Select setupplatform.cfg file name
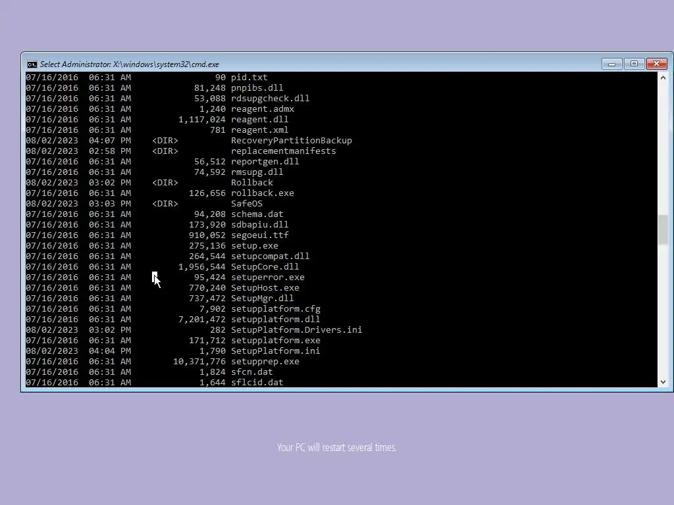The width and height of the screenshot is (674, 505). coord(276,309)
